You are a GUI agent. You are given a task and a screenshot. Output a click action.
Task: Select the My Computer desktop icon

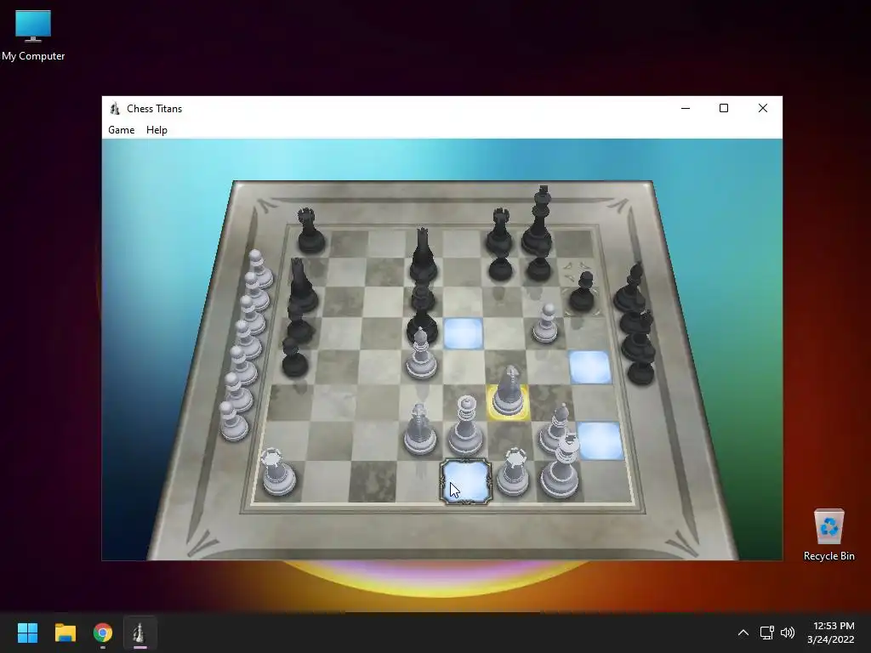pos(33,36)
